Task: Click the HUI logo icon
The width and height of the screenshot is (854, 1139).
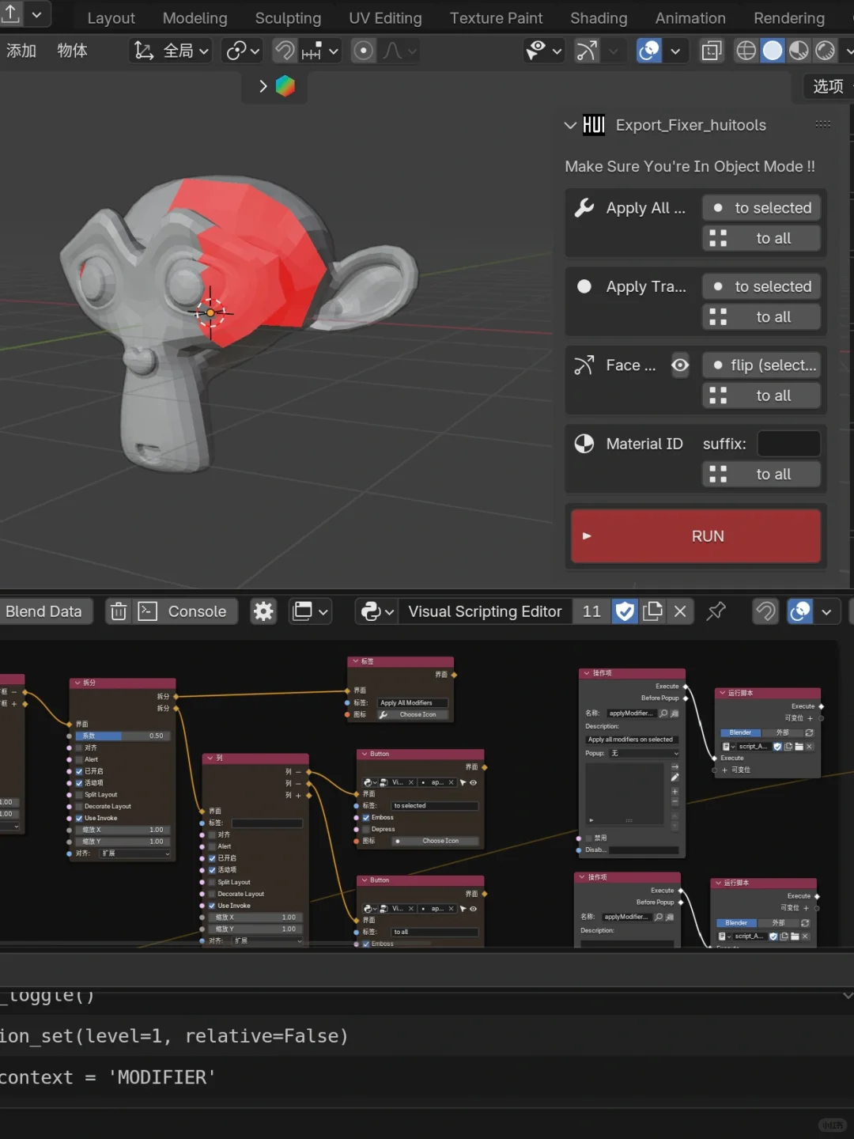Action: pos(594,125)
